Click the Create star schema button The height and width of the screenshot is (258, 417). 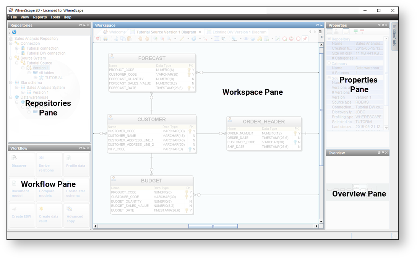pos(76,190)
